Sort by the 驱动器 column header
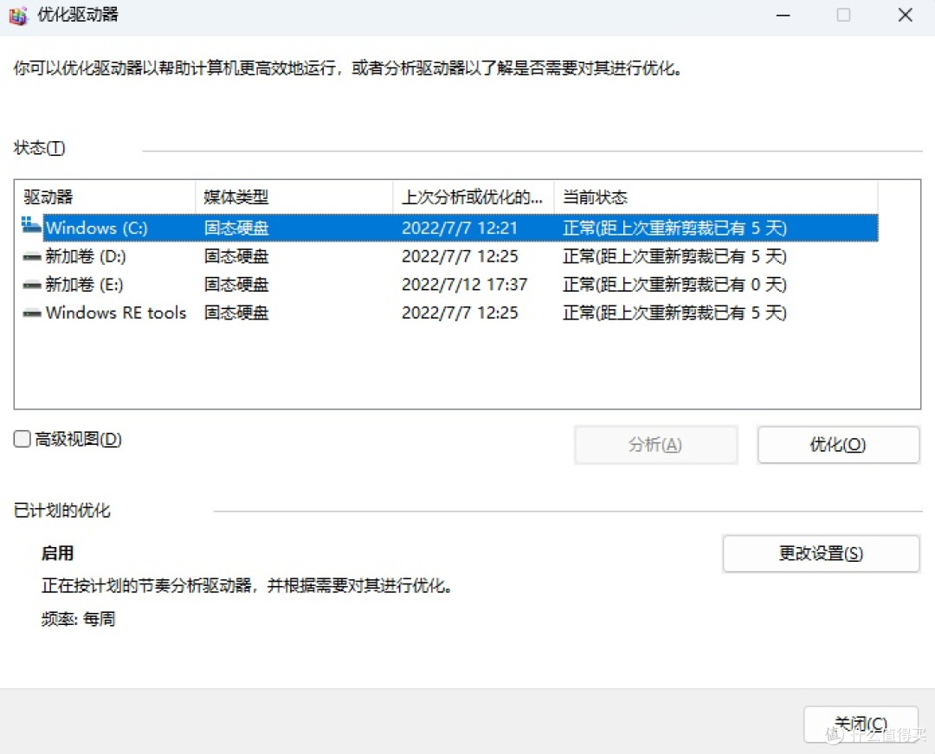The width and height of the screenshot is (935, 754). (105, 197)
